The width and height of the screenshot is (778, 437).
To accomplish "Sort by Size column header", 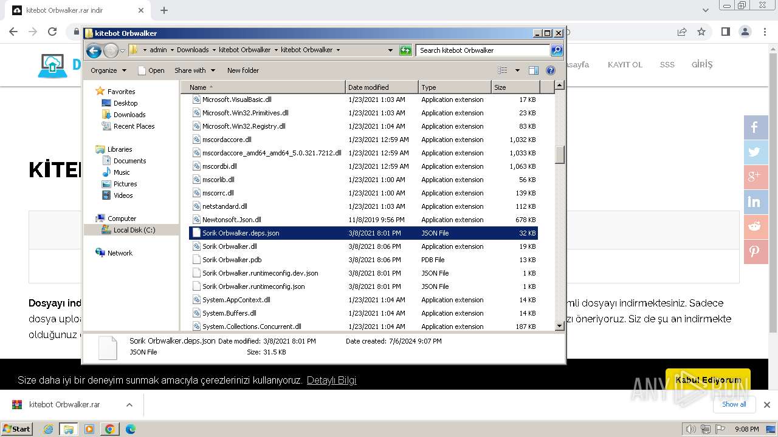I will coord(515,87).
